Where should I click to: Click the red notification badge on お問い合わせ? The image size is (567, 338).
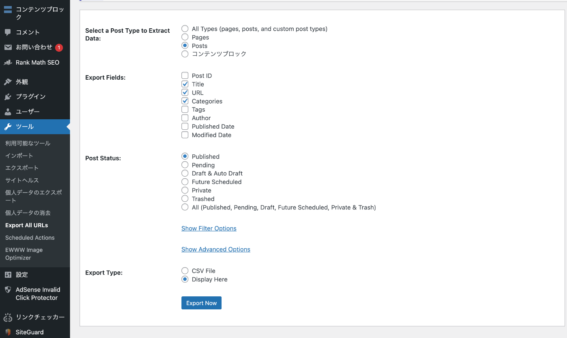point(59,48)
